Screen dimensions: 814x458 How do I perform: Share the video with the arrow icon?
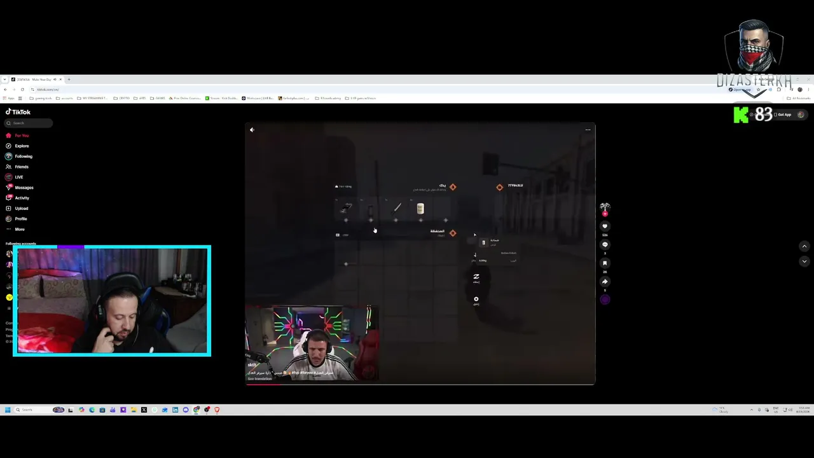[x=605, y=281]
